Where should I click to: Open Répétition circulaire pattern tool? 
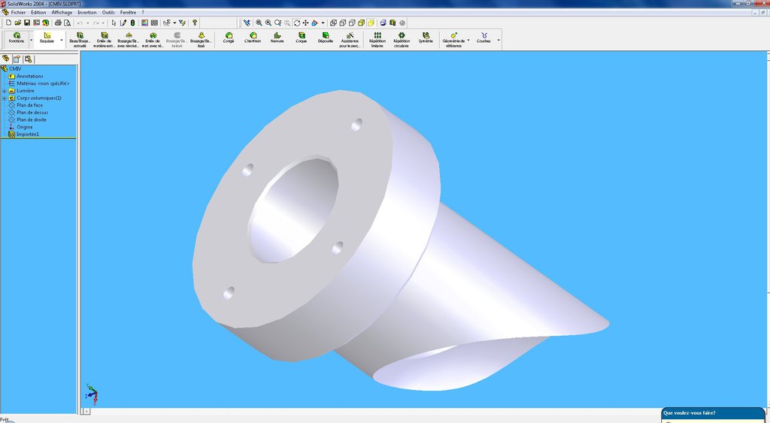tap(402, 38)
